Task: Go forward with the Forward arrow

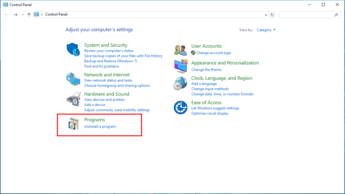Action: tap(15, 15)
